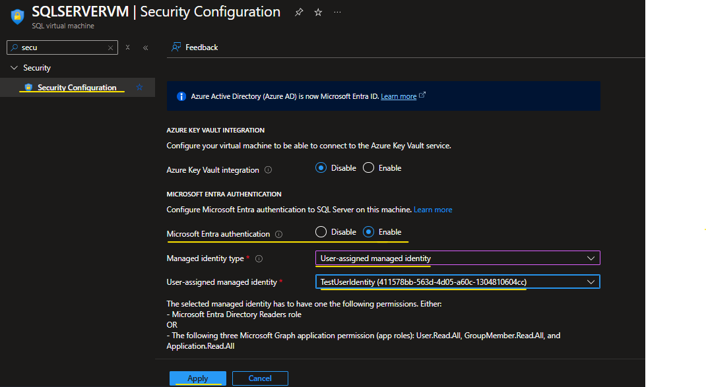Select Disable for Microsoft Entra authentication
The height and width of the screenshot is (387, 706).
click(321, 232)
